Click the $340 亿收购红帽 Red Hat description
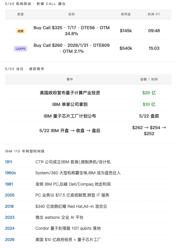 (x=71, y=207)
